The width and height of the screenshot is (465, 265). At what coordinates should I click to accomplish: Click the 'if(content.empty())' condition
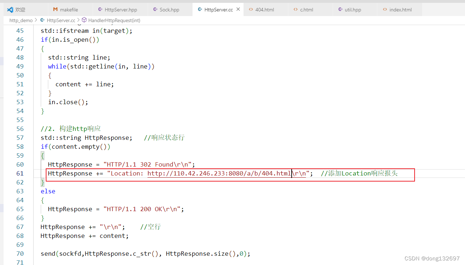coord(75,147)
